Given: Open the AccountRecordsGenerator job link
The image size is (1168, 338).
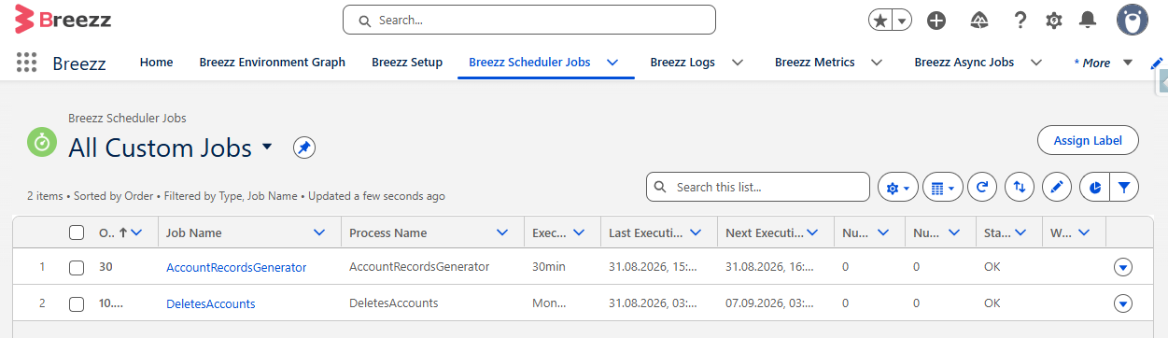Looking at the screenshot, I should [236, 267].
